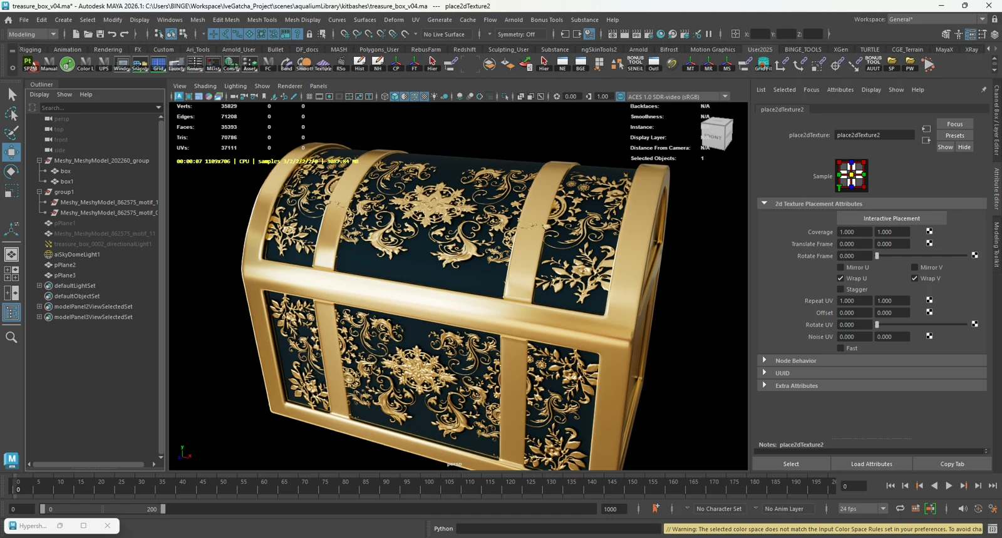Uncheck the Wrap V checkbox
The image size is (1002, 538).
(914, 278)
